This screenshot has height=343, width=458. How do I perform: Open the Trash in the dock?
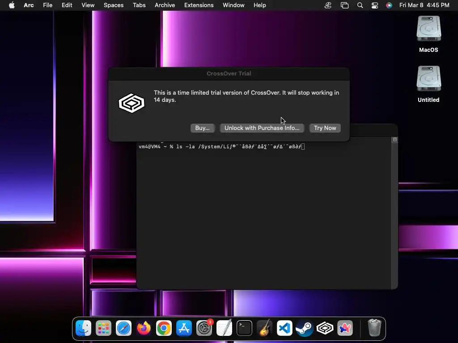coord(374,328)
